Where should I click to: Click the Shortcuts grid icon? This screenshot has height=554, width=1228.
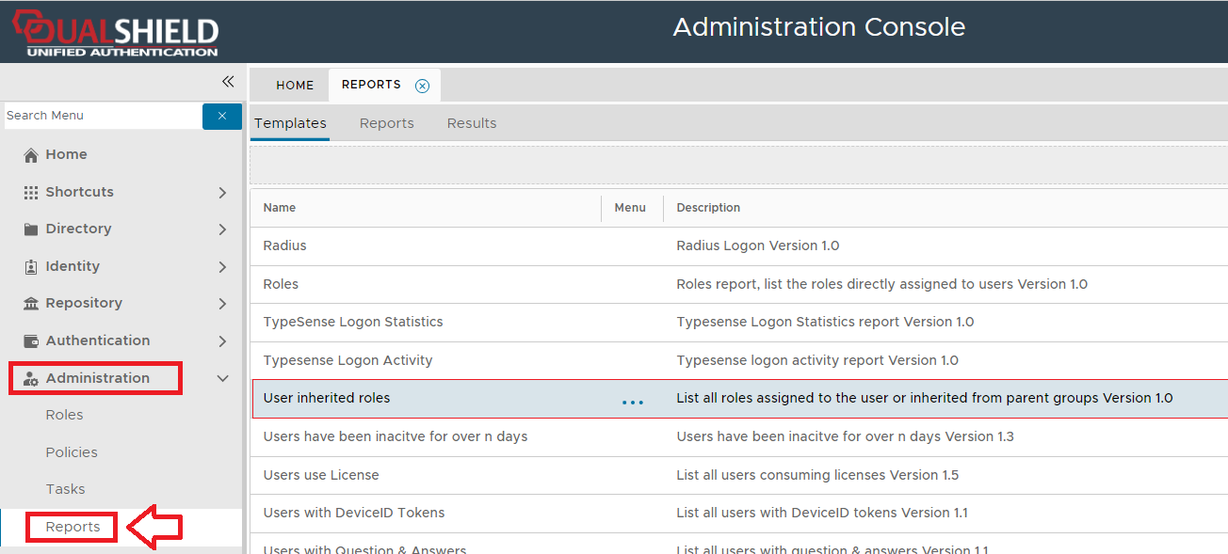click(31, 192)
